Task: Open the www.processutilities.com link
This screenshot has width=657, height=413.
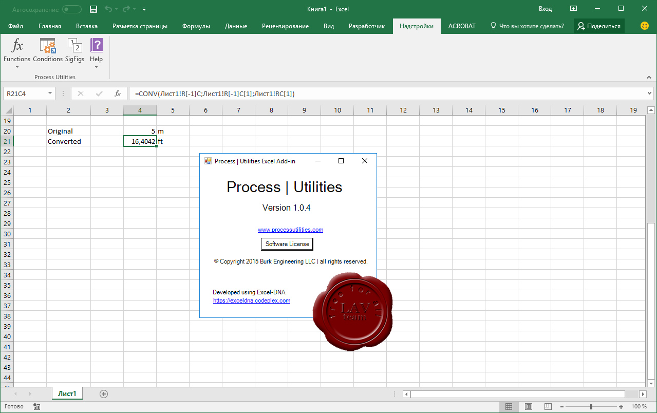Action: (x=290, y=230)
